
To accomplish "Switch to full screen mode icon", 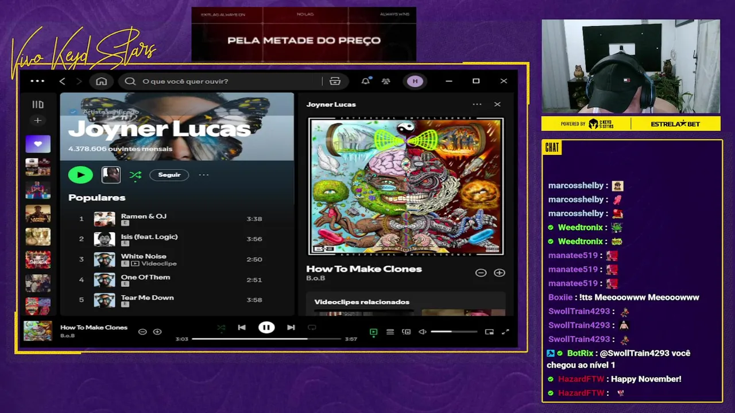I will [x=505, y=332].
